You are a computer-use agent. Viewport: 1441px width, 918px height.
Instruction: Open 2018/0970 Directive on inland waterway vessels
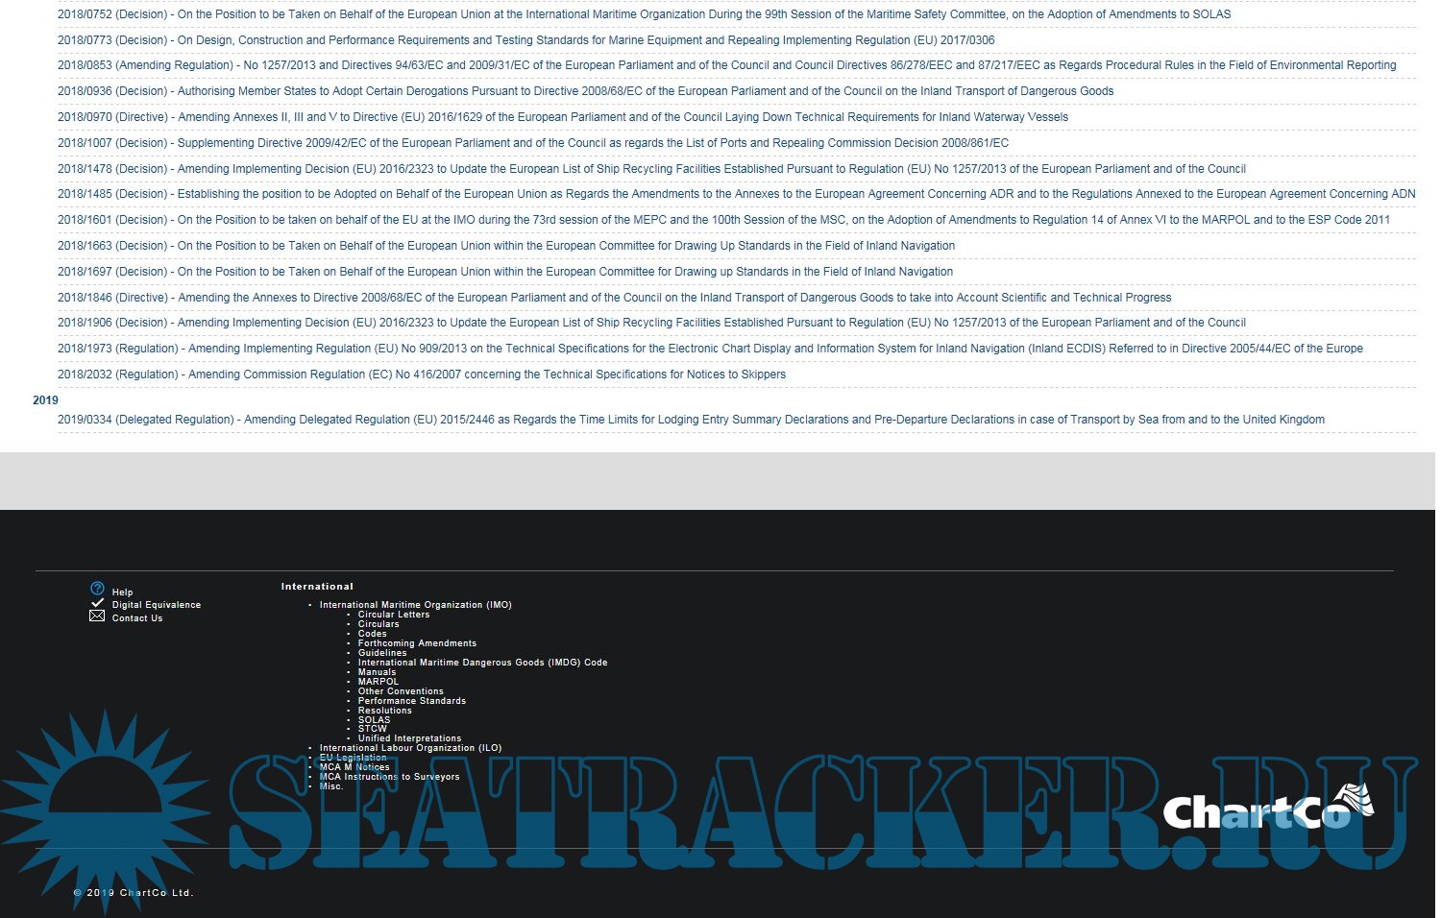562,117
